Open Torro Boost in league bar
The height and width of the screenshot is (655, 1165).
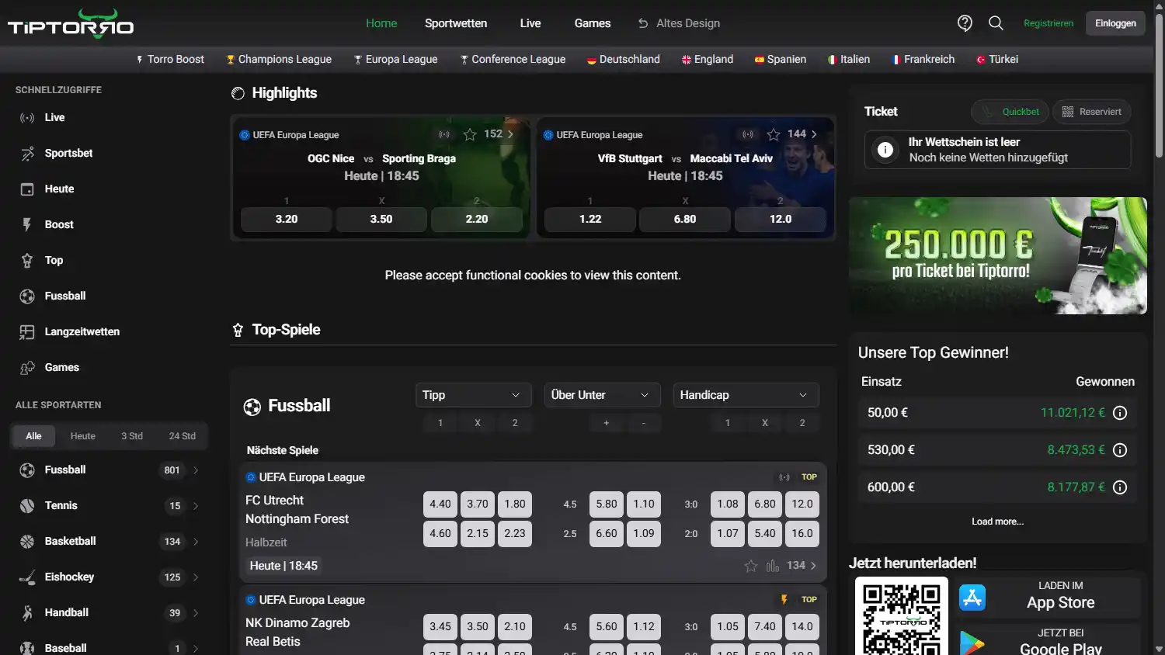click(x=170, y=60)
